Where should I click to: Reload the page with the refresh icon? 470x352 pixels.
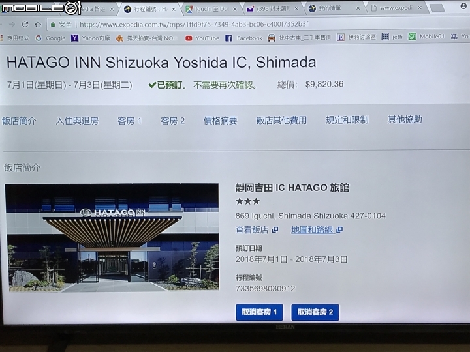25,24
